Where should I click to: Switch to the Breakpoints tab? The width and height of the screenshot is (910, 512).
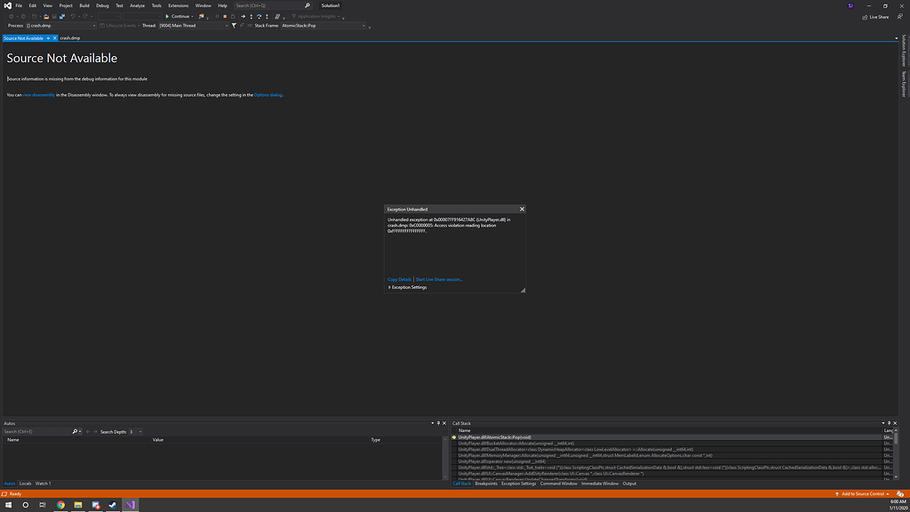487,484
